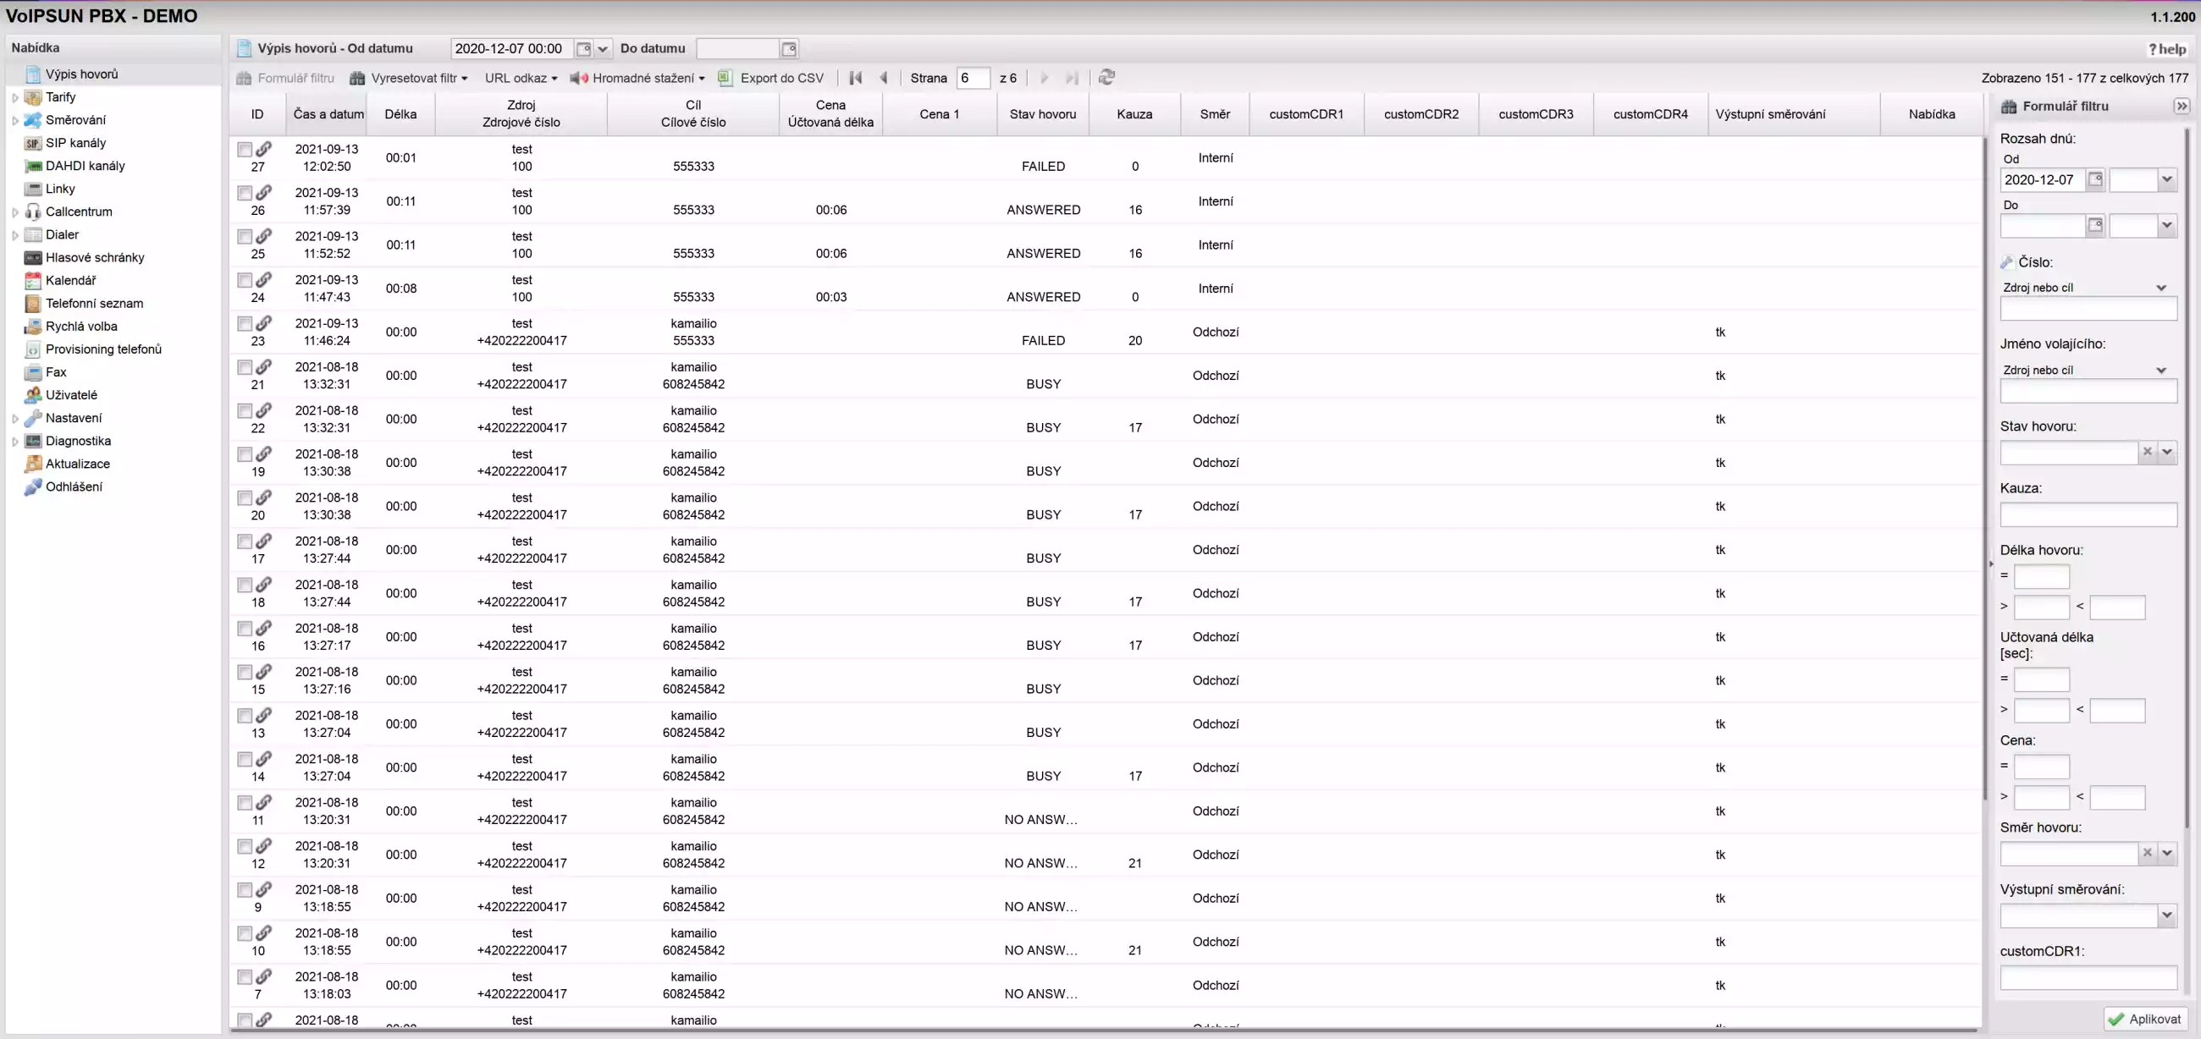Image resolution: width=2201 pixels, height=1039 pixels.
Task: Select checkbox for call ID 26
Action: pyautogui.click(x=245, y=193)
